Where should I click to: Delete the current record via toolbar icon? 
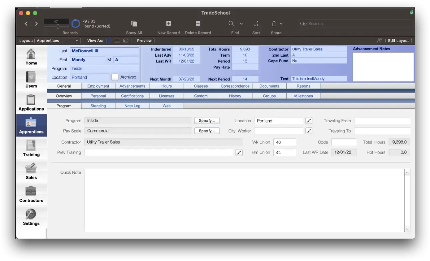pos(198,24)
